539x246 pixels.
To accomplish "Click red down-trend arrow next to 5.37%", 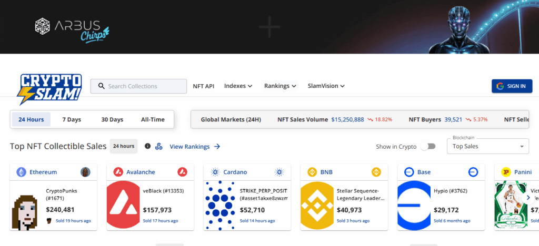I will (x=468, y=120).
